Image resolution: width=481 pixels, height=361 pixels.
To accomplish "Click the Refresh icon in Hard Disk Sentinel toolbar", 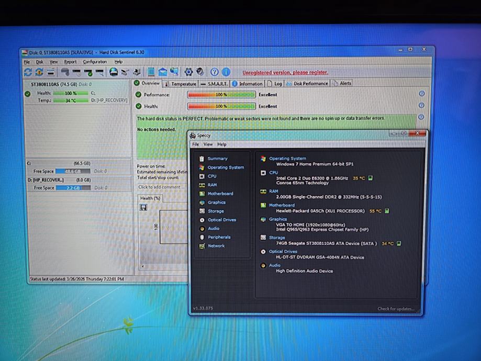I will tap(28, 72).
